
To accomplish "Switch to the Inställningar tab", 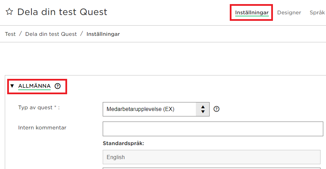I will [x=252, y=13].
